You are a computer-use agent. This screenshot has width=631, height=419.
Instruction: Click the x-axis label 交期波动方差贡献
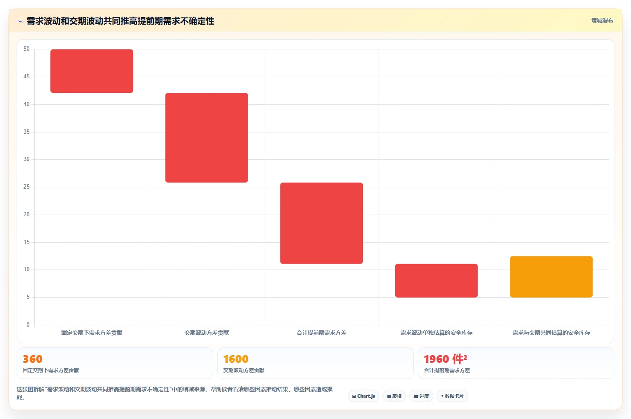[x=207, y=333]
